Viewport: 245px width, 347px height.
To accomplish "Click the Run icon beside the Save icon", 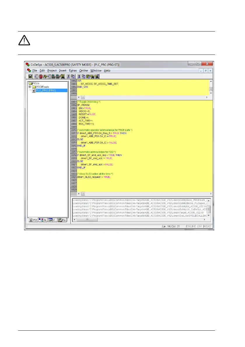I will tap(36, 76).
